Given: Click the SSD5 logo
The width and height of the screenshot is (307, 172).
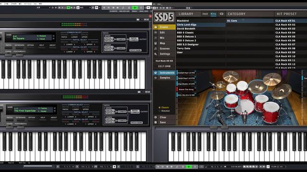Looking at the screenshot, I should tap(164, 17).
